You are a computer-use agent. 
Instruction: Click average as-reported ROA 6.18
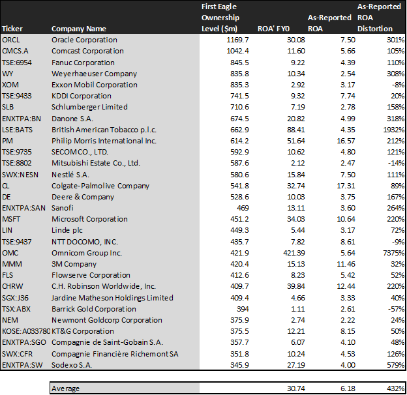348,388
